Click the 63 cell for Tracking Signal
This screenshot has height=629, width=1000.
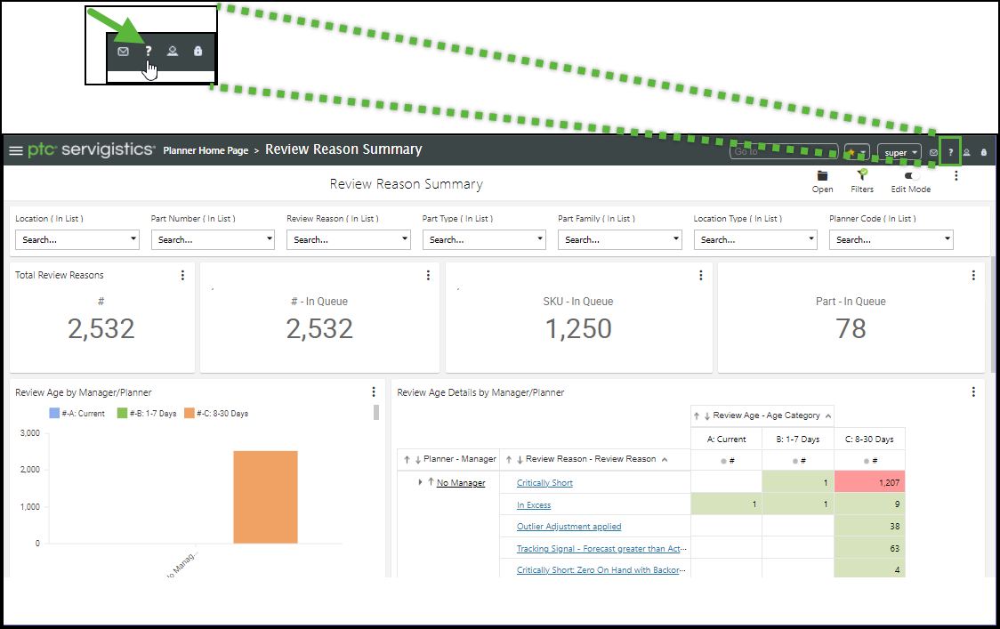(869, 548)
